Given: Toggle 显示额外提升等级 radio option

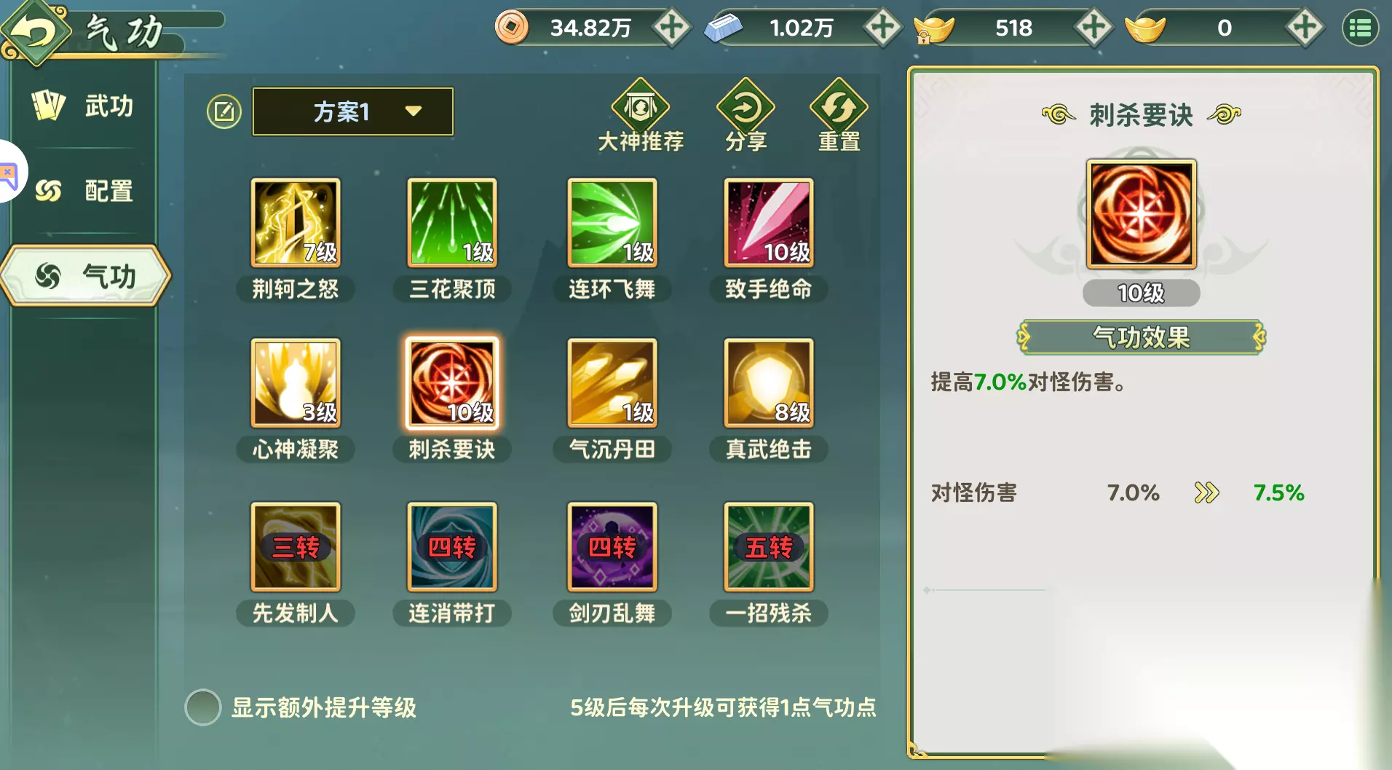Looking at the screenshot, I should [203, 707].
